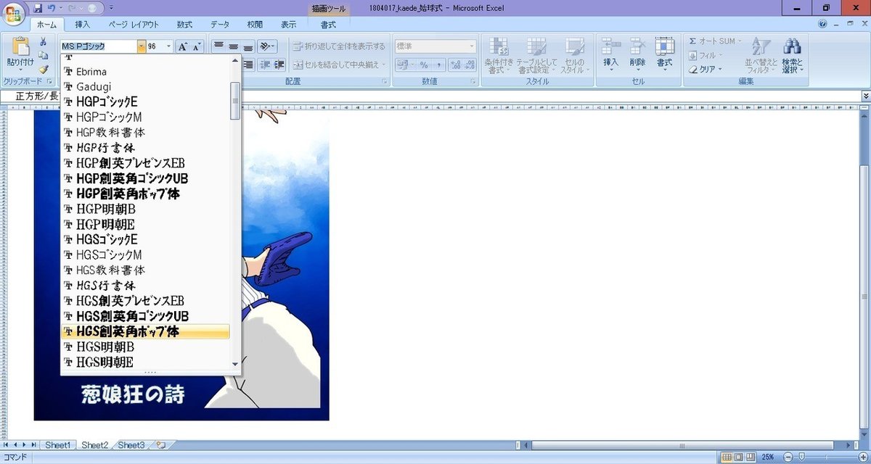Click the font name input field
This screenshot has height=464, width=871.
99,46
